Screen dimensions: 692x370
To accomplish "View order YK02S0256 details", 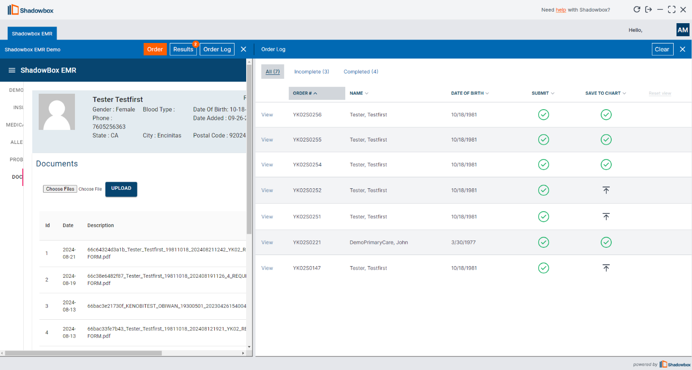I will tap(267, 114).
